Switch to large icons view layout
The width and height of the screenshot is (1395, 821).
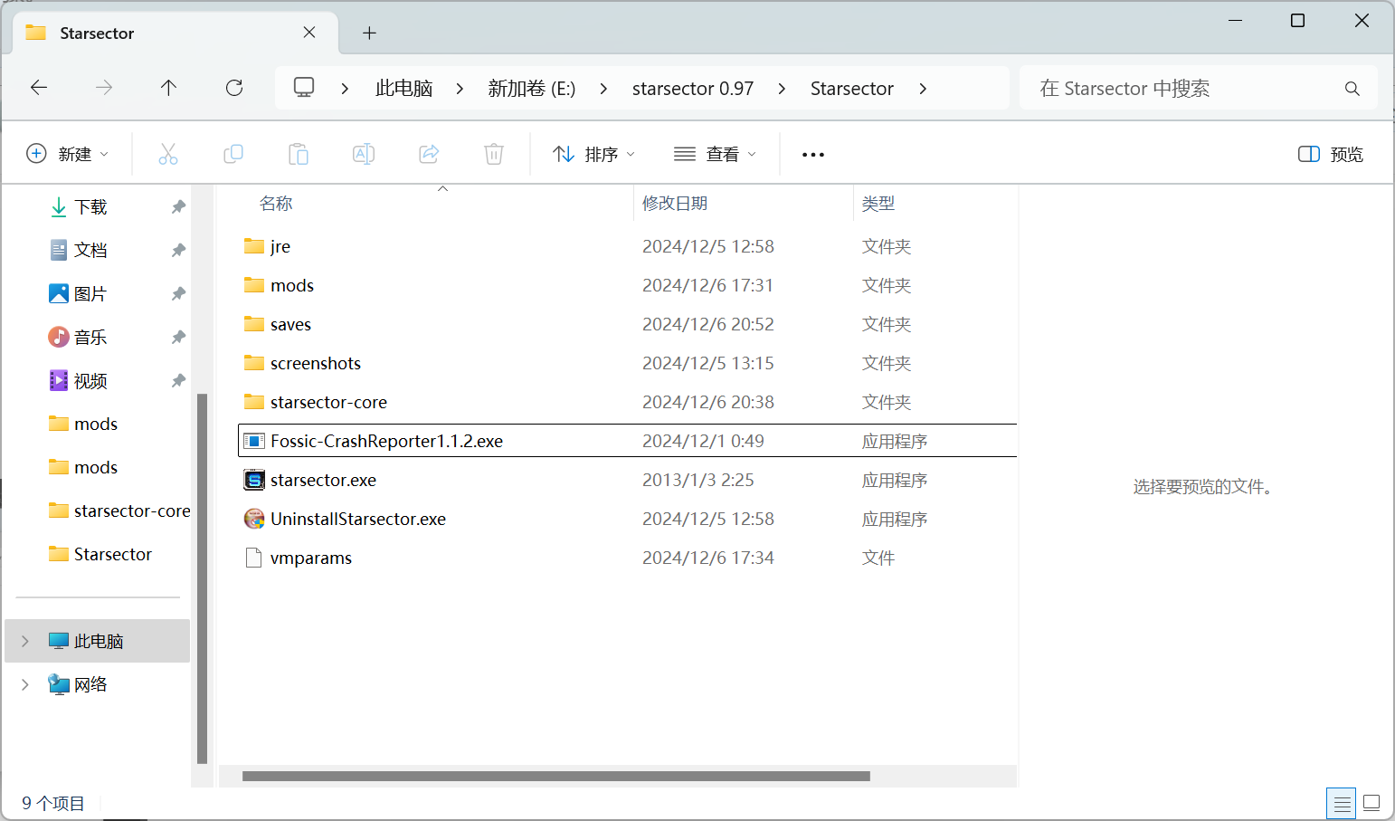pyautogui.click(x=1371, y=803)
